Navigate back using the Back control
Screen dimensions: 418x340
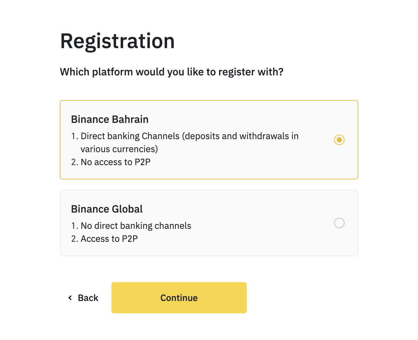tap(83, 297)
